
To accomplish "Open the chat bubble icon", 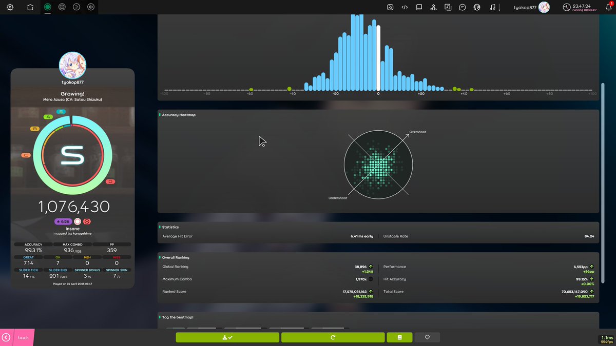I will (x=463, y=7).
